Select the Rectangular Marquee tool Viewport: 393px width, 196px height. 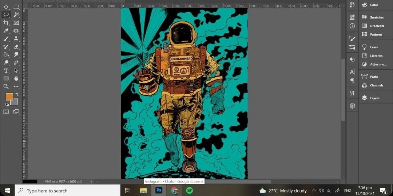tap(16, 7)
